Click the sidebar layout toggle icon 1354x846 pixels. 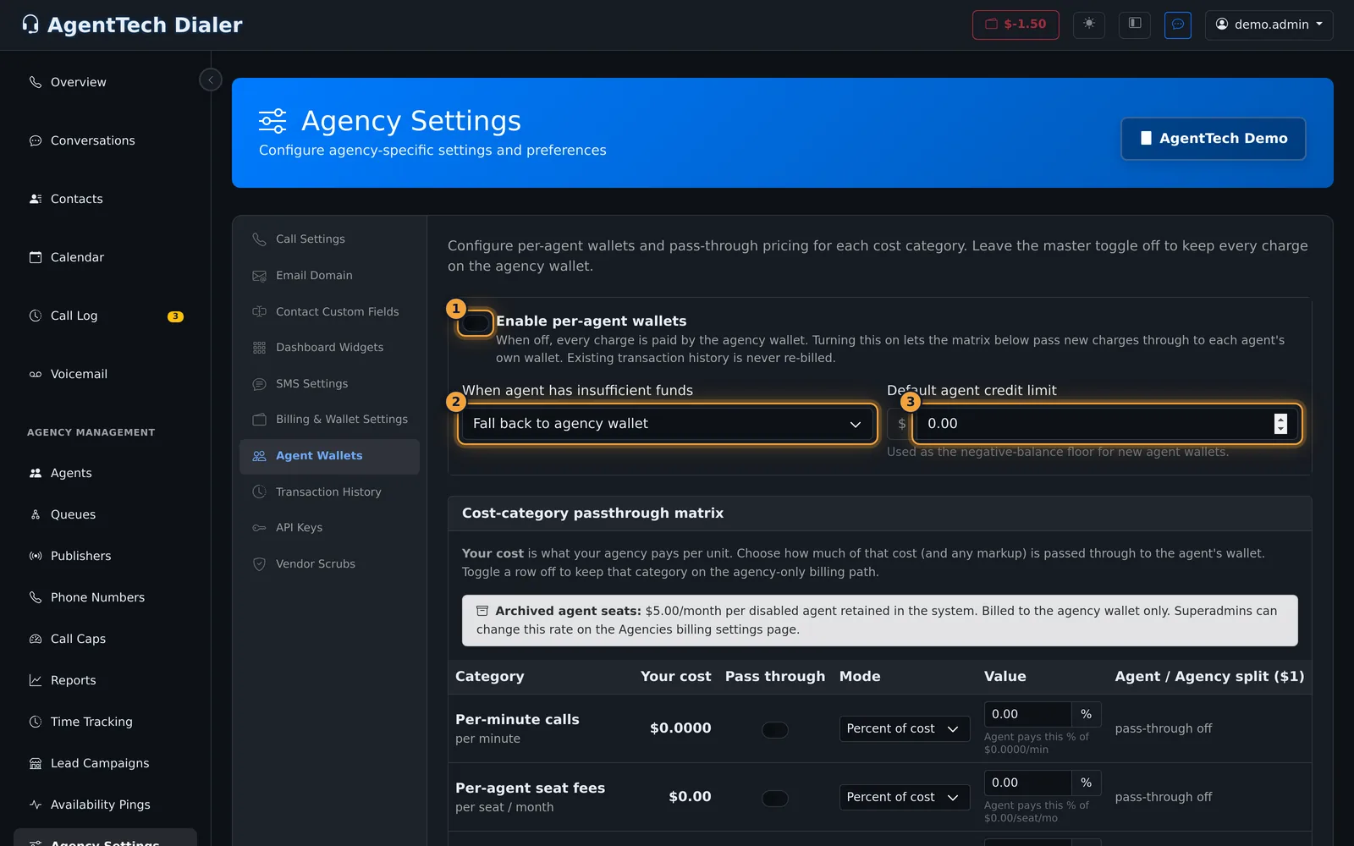pyautogui.click(x=1135, y=25)
